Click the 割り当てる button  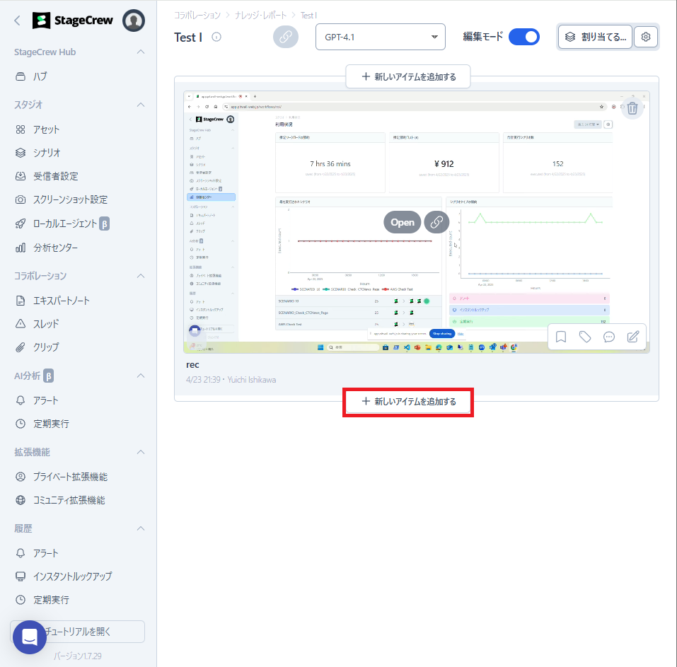(x=595, y=37)
